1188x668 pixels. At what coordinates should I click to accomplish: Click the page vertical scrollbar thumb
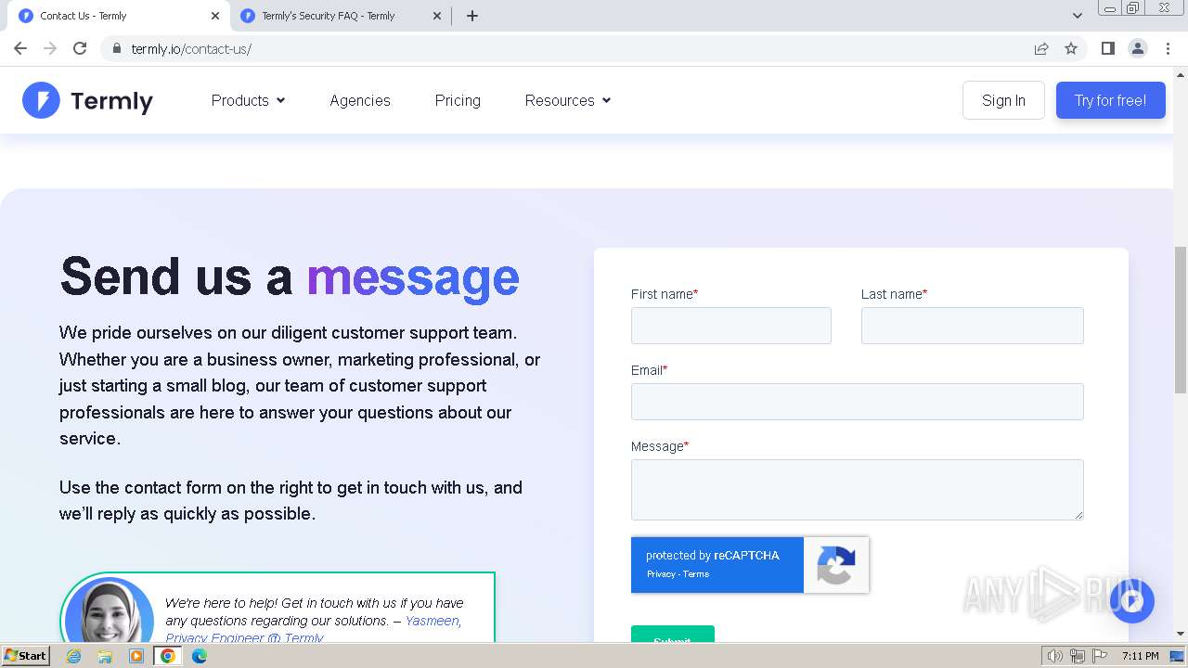1181,320
